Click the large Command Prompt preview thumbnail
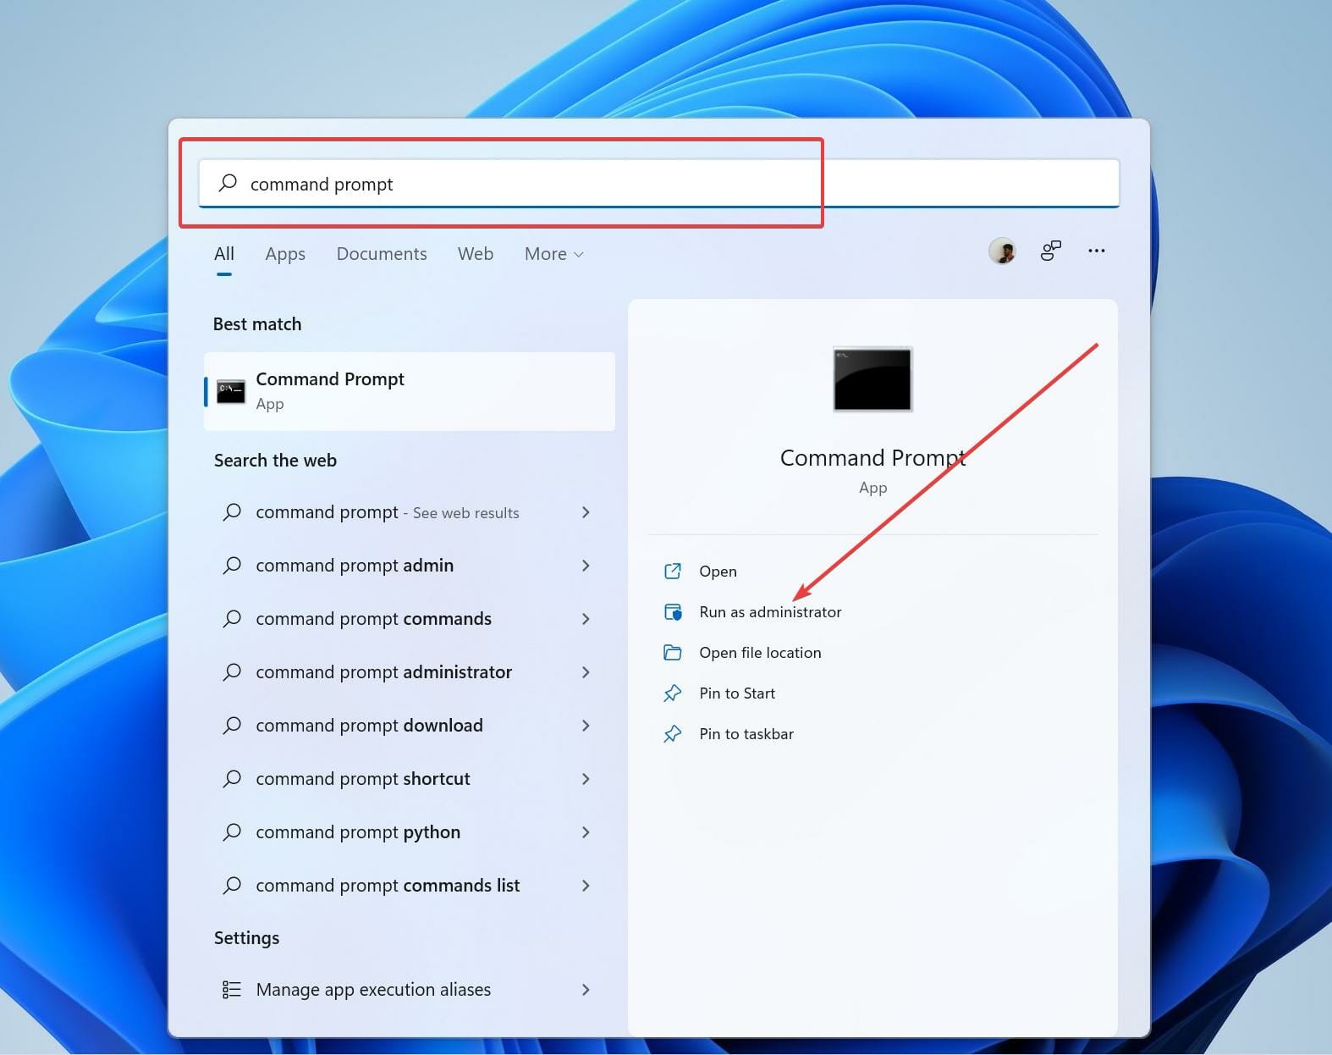 [872, 379]
